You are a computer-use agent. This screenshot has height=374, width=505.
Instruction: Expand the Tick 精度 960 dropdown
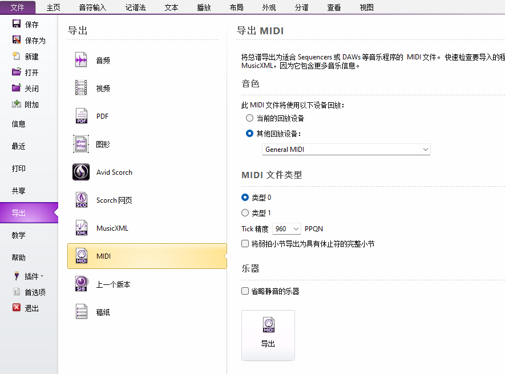pos(286,229)
